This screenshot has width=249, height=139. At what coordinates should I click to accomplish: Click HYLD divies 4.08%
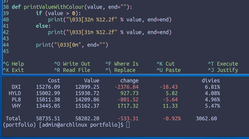(213, 93)
